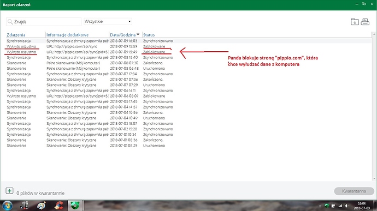
Task: Click the '0 plików w kwarantannie' label
Action: point(40,193)
